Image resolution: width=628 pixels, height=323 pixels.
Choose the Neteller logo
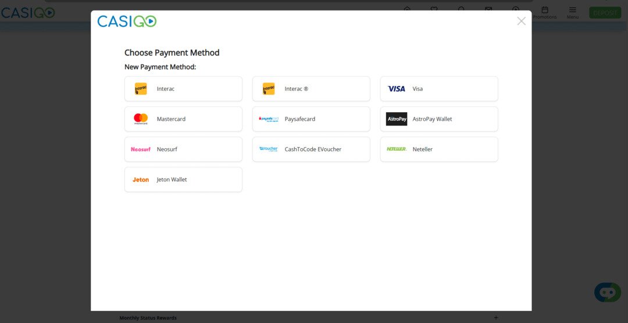click(x=397, y=149)
